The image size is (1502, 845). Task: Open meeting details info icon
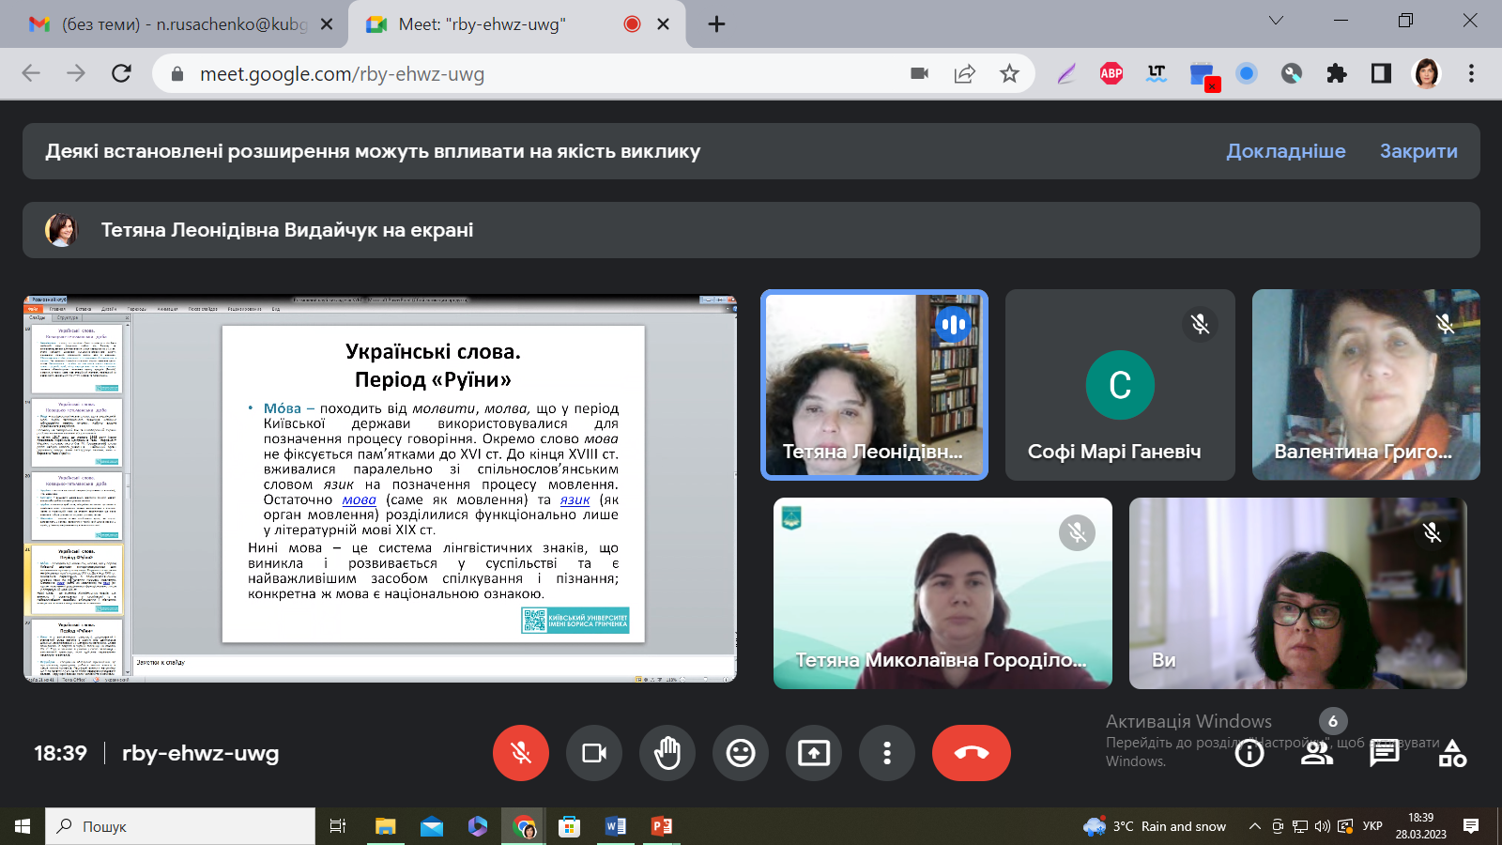[x=1249, y=753]
